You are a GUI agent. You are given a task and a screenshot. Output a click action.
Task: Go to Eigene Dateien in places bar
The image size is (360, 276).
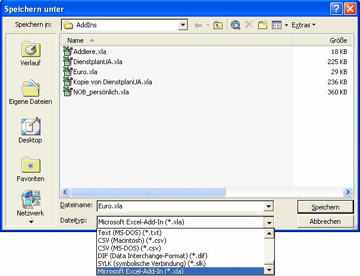click(30, 93)
